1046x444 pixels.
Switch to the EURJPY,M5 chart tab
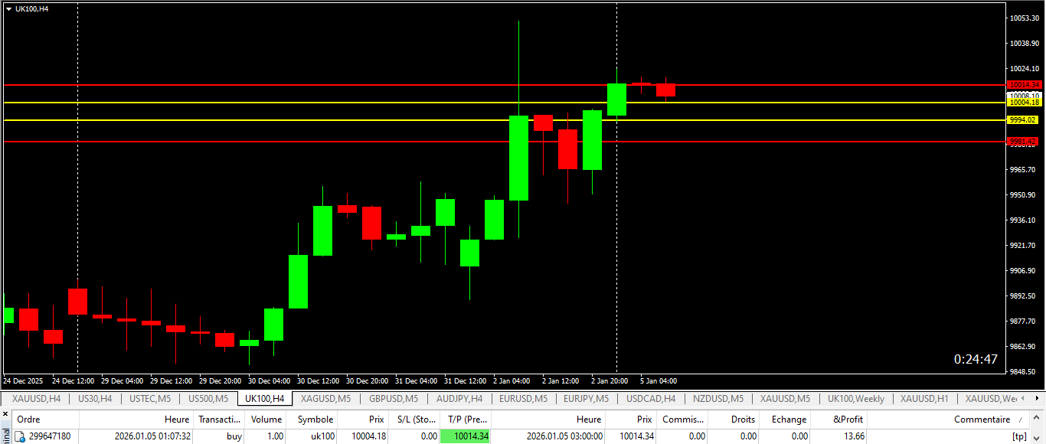pyautogui.click(x=586, y=399)
